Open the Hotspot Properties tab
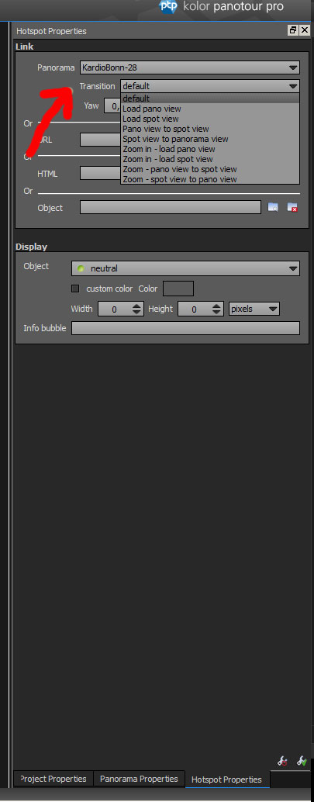This screenshot has height=802, width=314. click(x=226, y=780)
